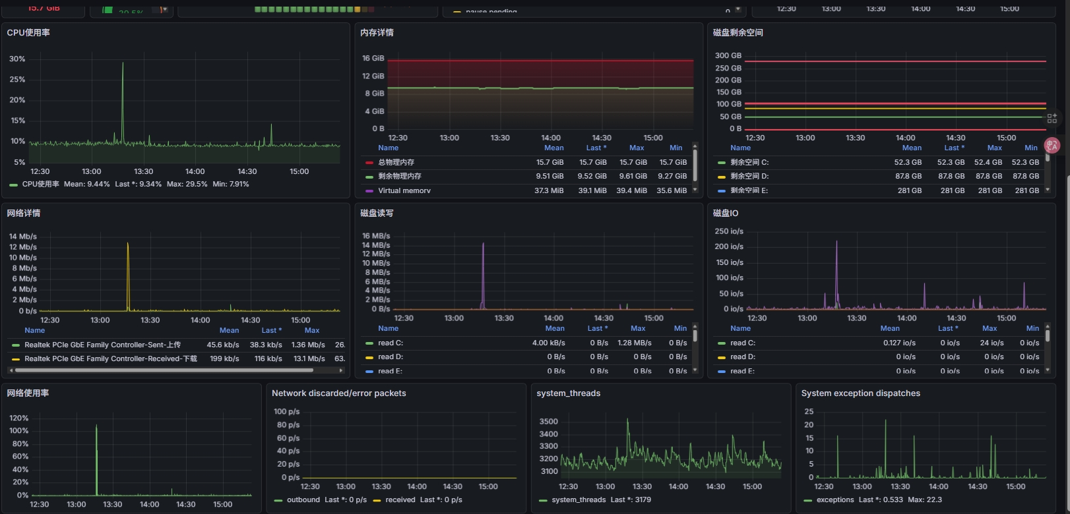Open the 网络使用率 panel title menu
Screen dimensions: 1070x514
28,393
